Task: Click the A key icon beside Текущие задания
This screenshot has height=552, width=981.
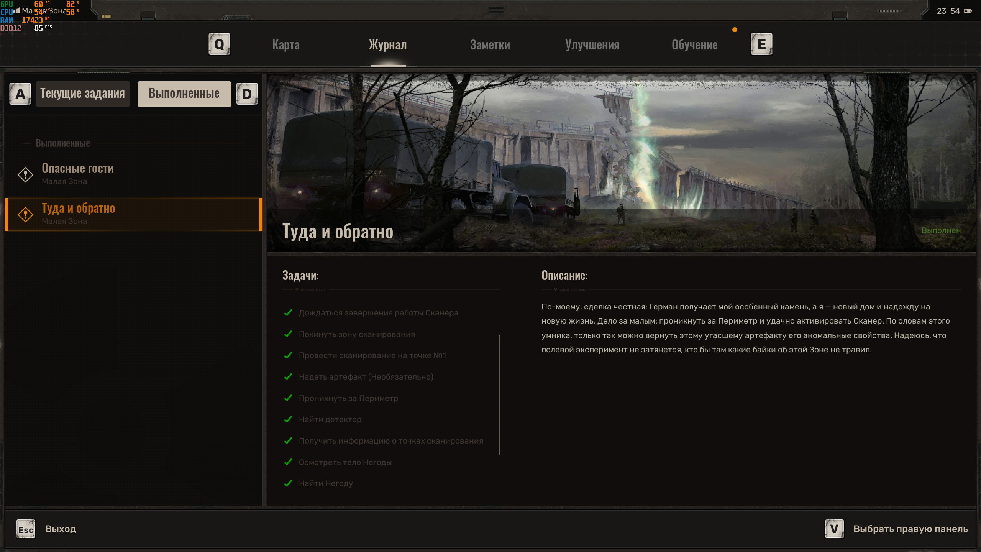Action: click(20, 94)
